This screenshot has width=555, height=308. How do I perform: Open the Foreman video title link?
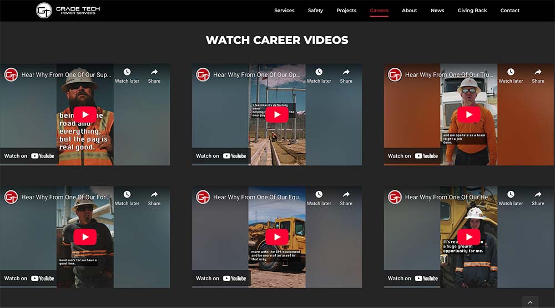(67, 197)
